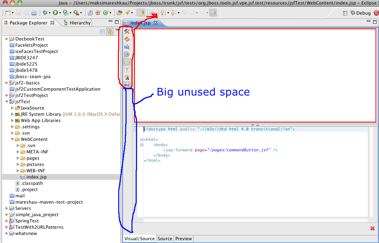Click the jsp:forward line in source editor
Viewport: 379px width, 243px height.
coord(220,150)
